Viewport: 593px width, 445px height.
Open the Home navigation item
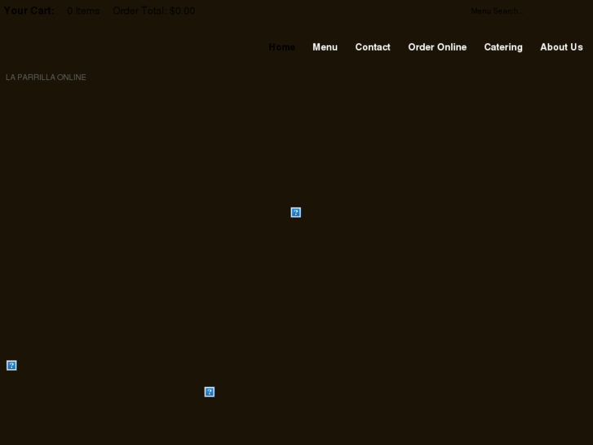click(x=281, y=47)
